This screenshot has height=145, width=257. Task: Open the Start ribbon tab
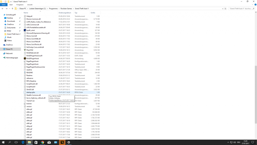pyautogui.click(x=11, y=5)
